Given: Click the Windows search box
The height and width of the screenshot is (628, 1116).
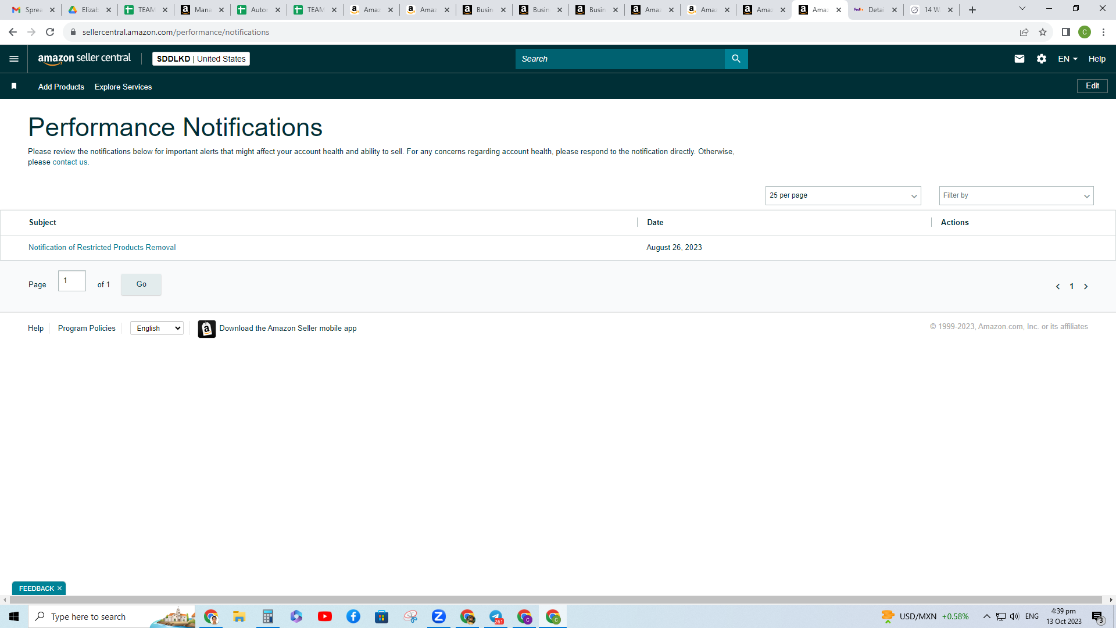Looking at the screenshot, I should pos(112,616).
